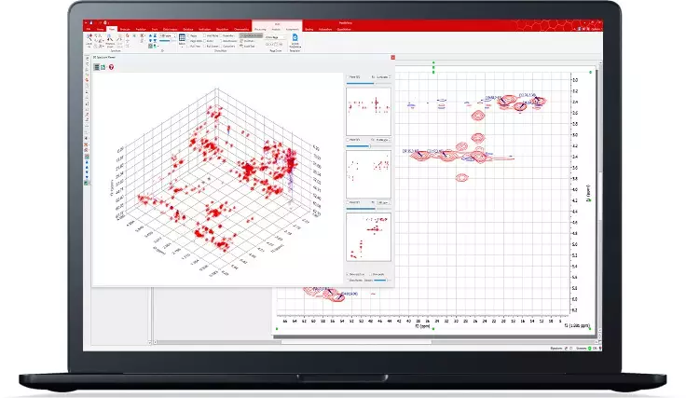Switch to the Molecule ribbon tab
Viewport: 686px width, 398px height.
tap(125, 29)
